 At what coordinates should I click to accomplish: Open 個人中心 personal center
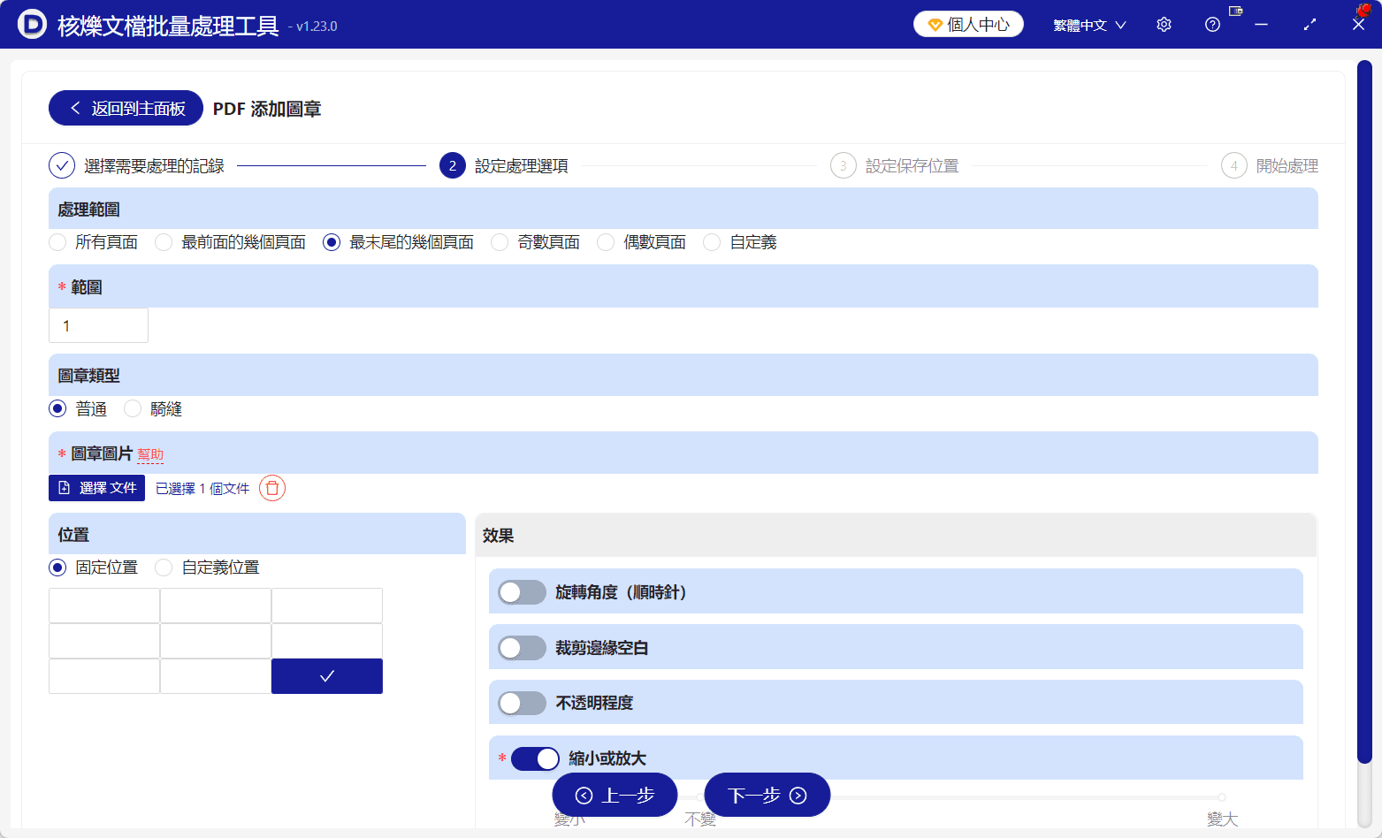click(968, 24)
